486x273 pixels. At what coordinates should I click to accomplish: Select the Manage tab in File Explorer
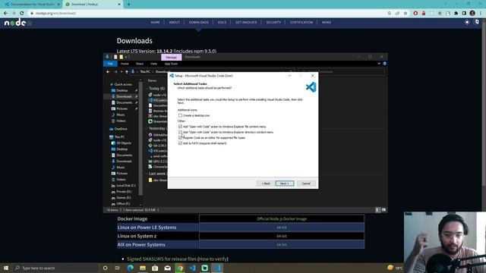(x=171, y=58)
